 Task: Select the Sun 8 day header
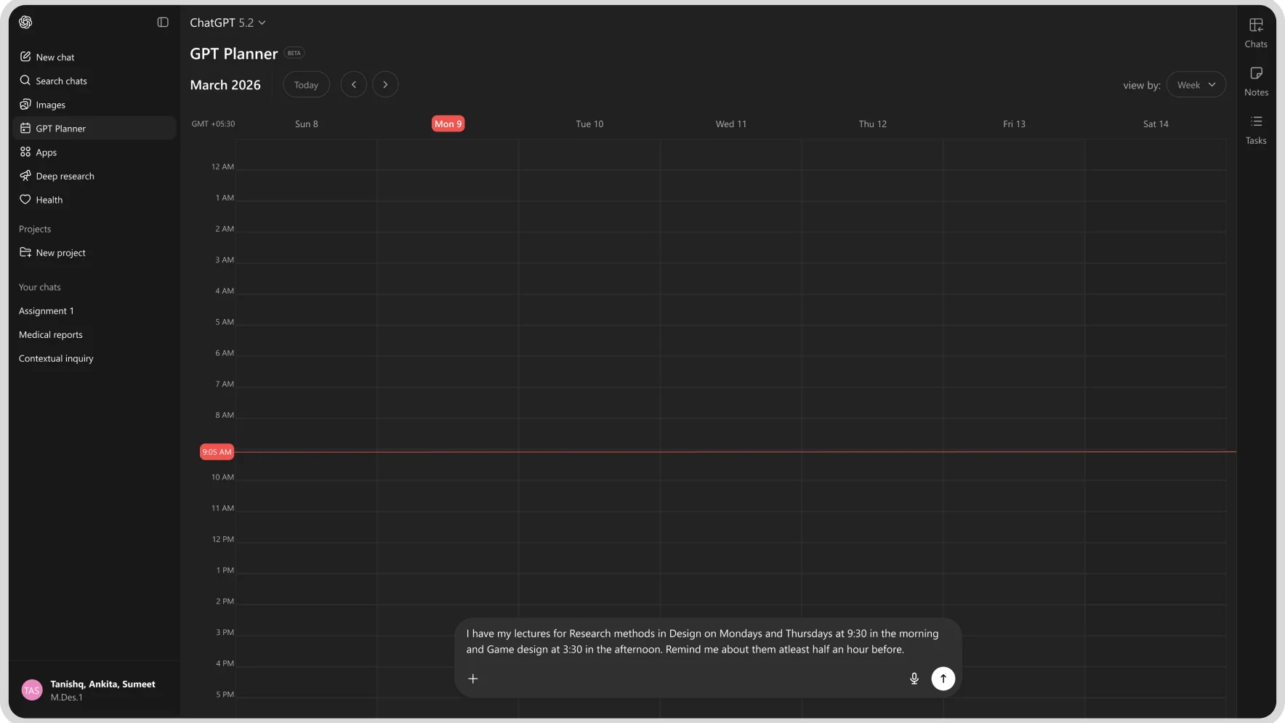click(x=306, y=124)
